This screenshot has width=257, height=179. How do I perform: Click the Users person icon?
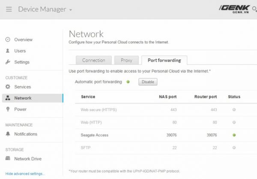click(x=8, y=51)
